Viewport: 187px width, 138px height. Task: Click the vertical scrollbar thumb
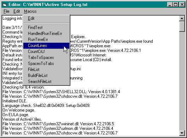pos(182,26)
